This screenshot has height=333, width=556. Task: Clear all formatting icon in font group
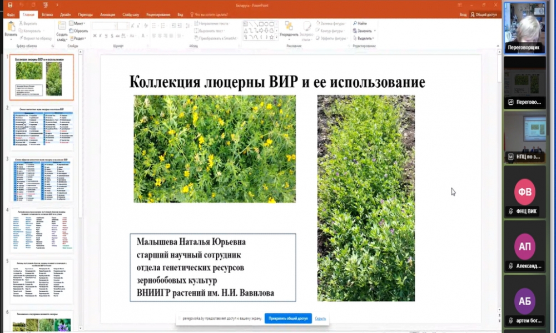pos(146,26)
